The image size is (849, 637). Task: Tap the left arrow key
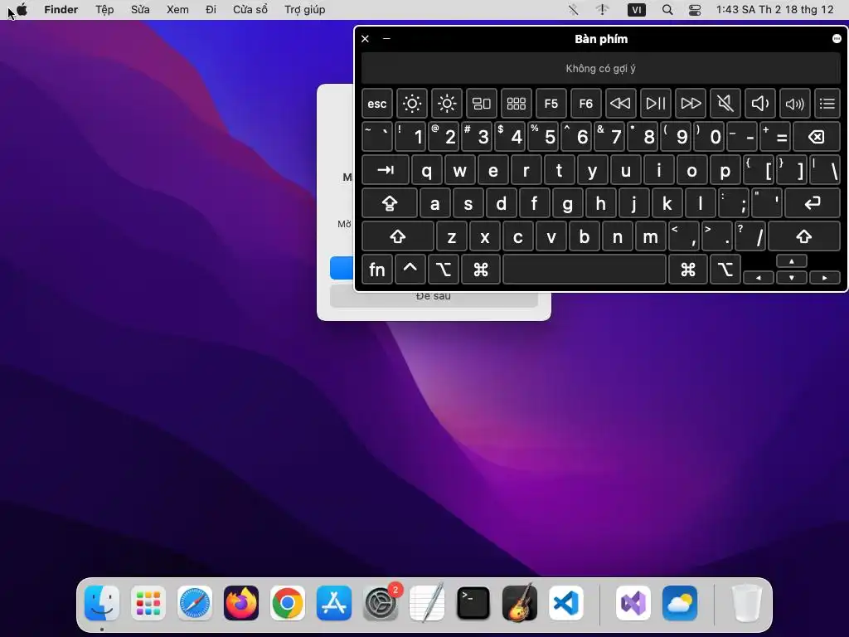point(759,277)
